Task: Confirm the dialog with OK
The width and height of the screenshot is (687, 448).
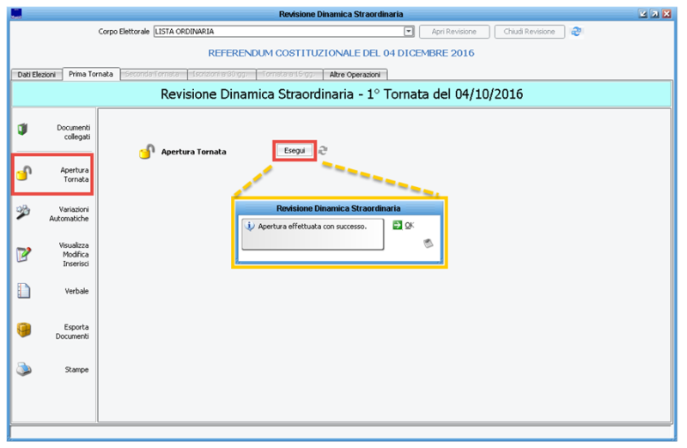Action: 410,225
